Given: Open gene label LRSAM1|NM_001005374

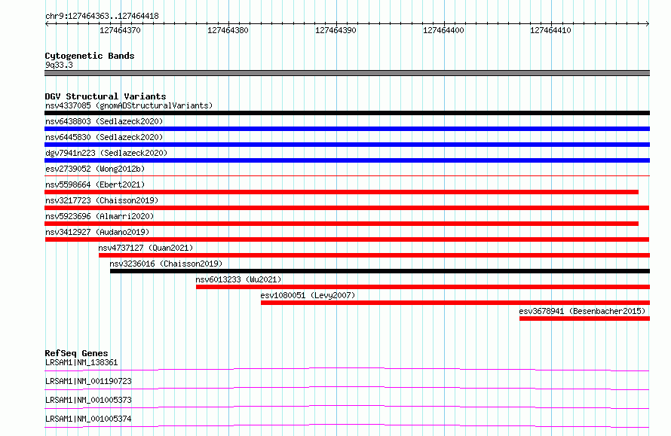Looking at the screenshot, I should [x=88, y=419].
